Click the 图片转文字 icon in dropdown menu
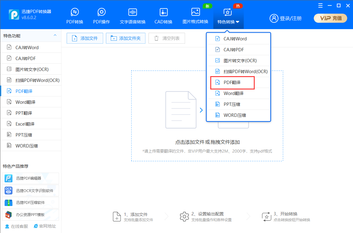The image size is (353, 233). [218, 61]
